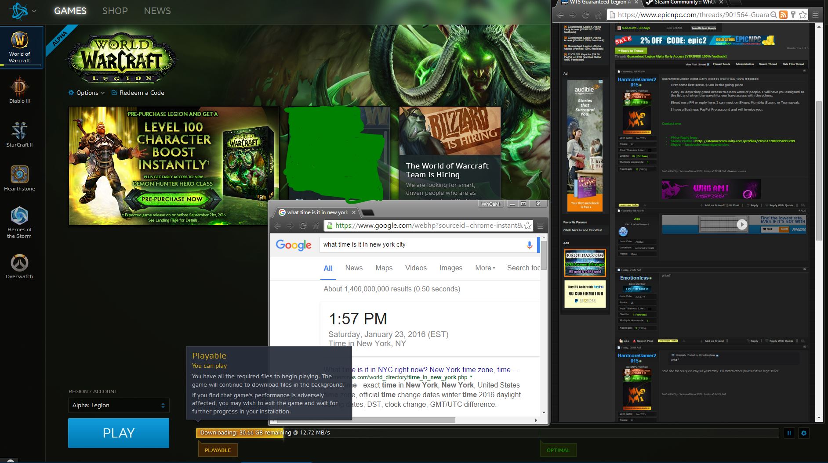Expand the Options dropdown under the WoW logo
The height and width of the screenshot is (463, 828).
[x=87, y=93]
